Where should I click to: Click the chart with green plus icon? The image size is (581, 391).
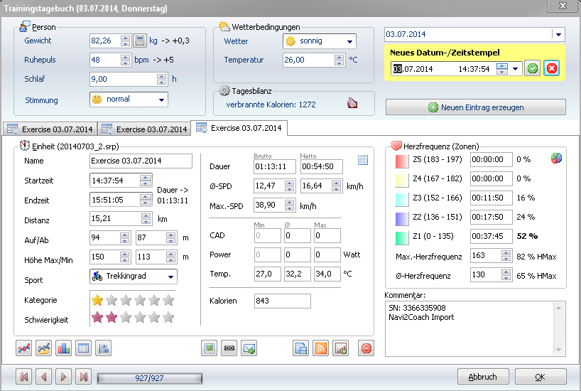[x=340, y=348]
